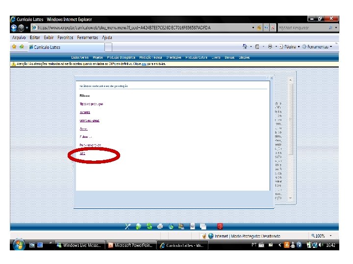Click the 'Áreas' filter link
This screenshot has width=353, height=264.
83,129
